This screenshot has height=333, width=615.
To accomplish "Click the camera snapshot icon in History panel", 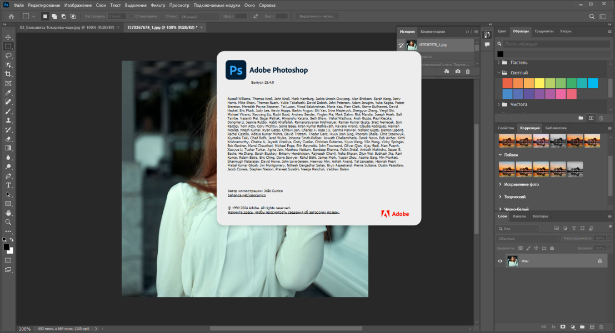I will [458, 72].
